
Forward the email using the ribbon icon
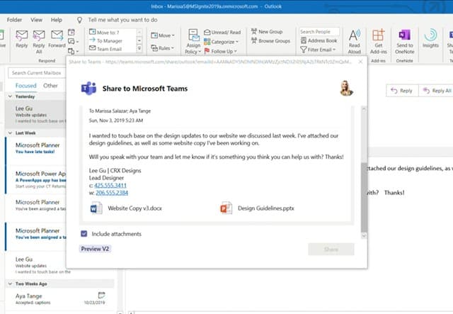click(x=57, y=39)
